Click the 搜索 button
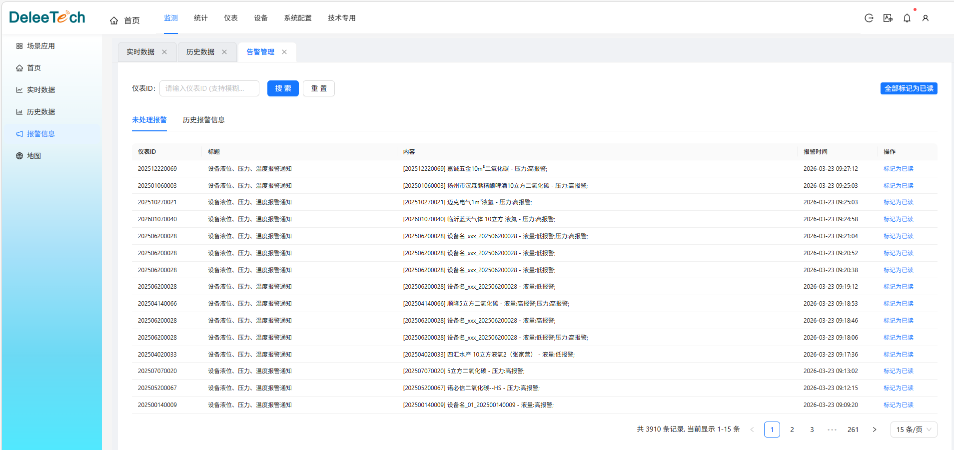The image size is (954, 450). click(x=283, y=88)
